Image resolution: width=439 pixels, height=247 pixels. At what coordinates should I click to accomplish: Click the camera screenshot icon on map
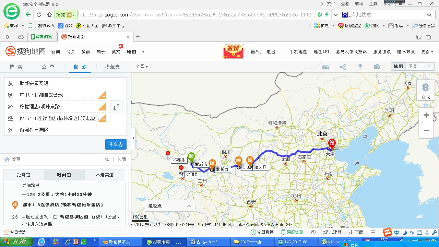point(377,67)
